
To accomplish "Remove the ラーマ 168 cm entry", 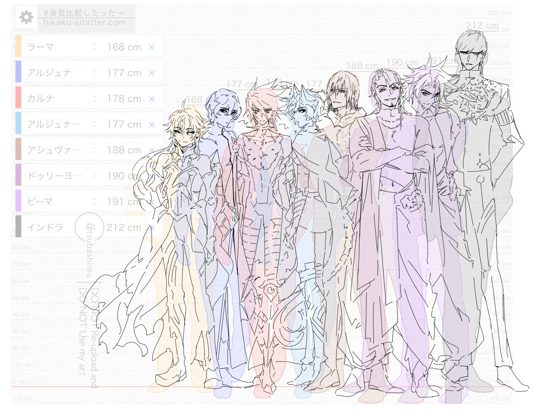I will [152, 47].
